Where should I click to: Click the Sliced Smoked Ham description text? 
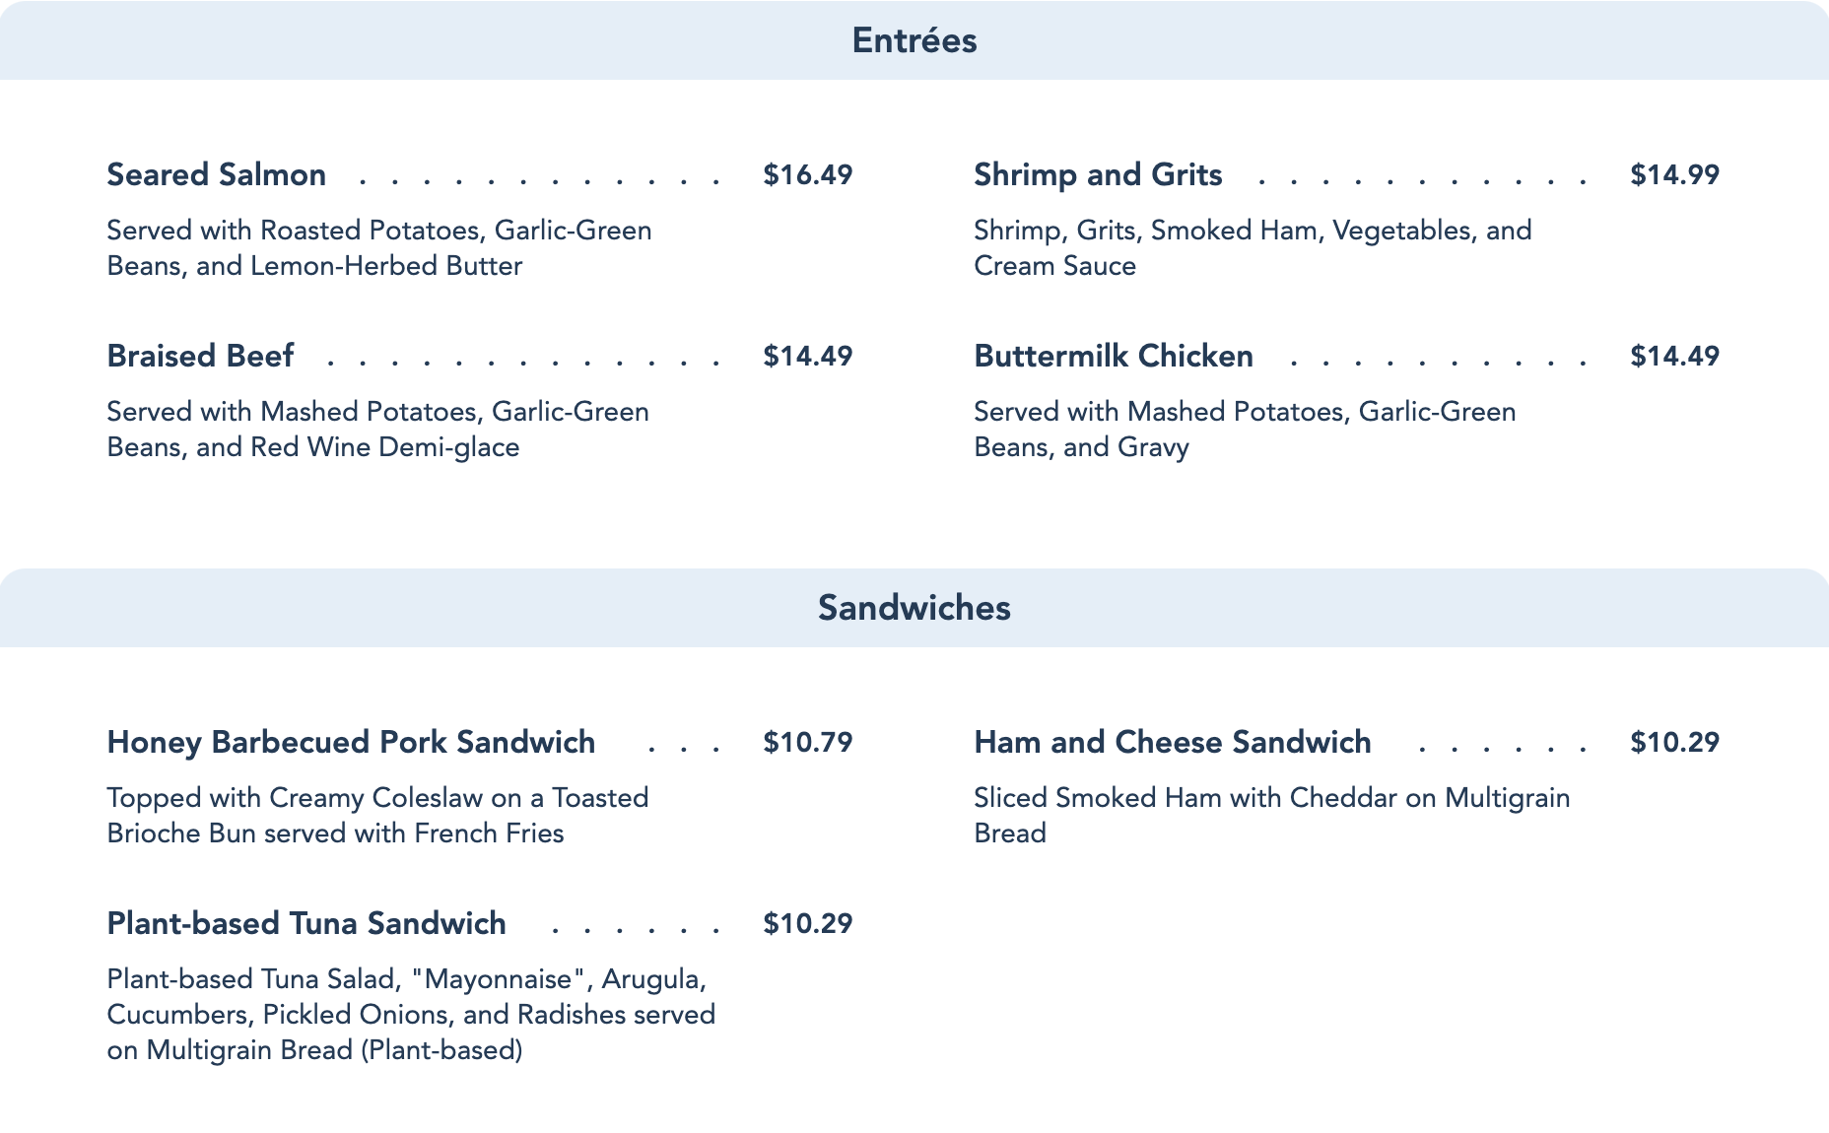[1271, 815]
